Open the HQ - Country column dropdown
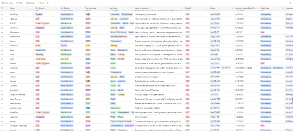 click(57, 8)
